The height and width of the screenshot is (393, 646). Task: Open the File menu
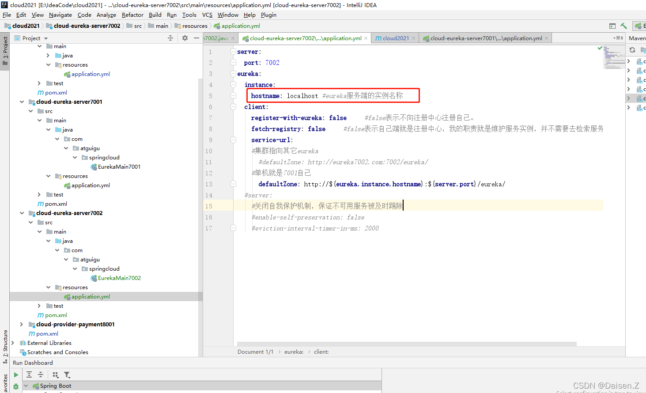click(7, 15)
